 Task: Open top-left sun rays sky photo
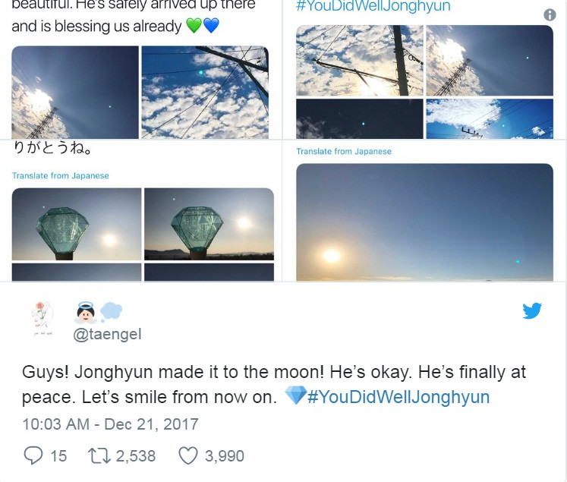[x=75, y=92]
